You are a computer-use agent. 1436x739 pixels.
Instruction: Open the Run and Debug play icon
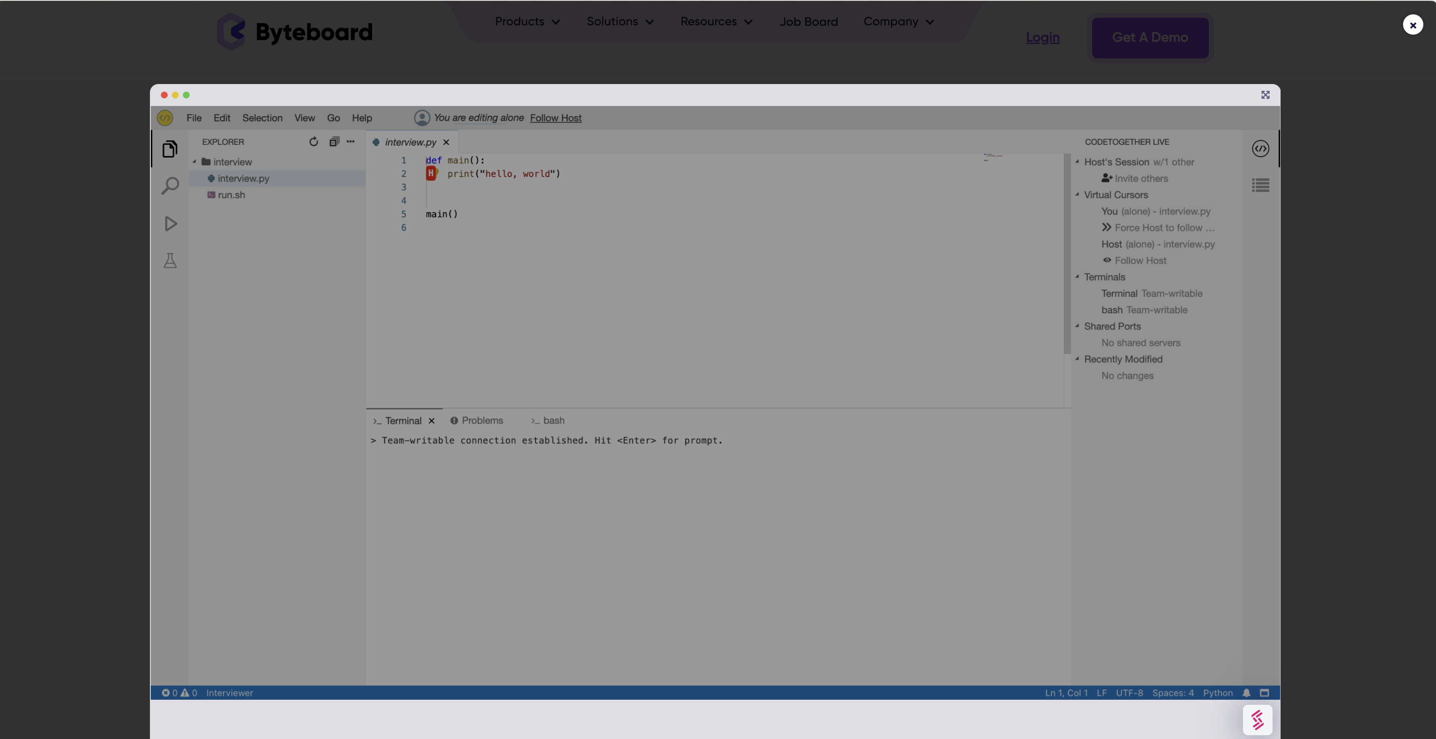(171, 223)
